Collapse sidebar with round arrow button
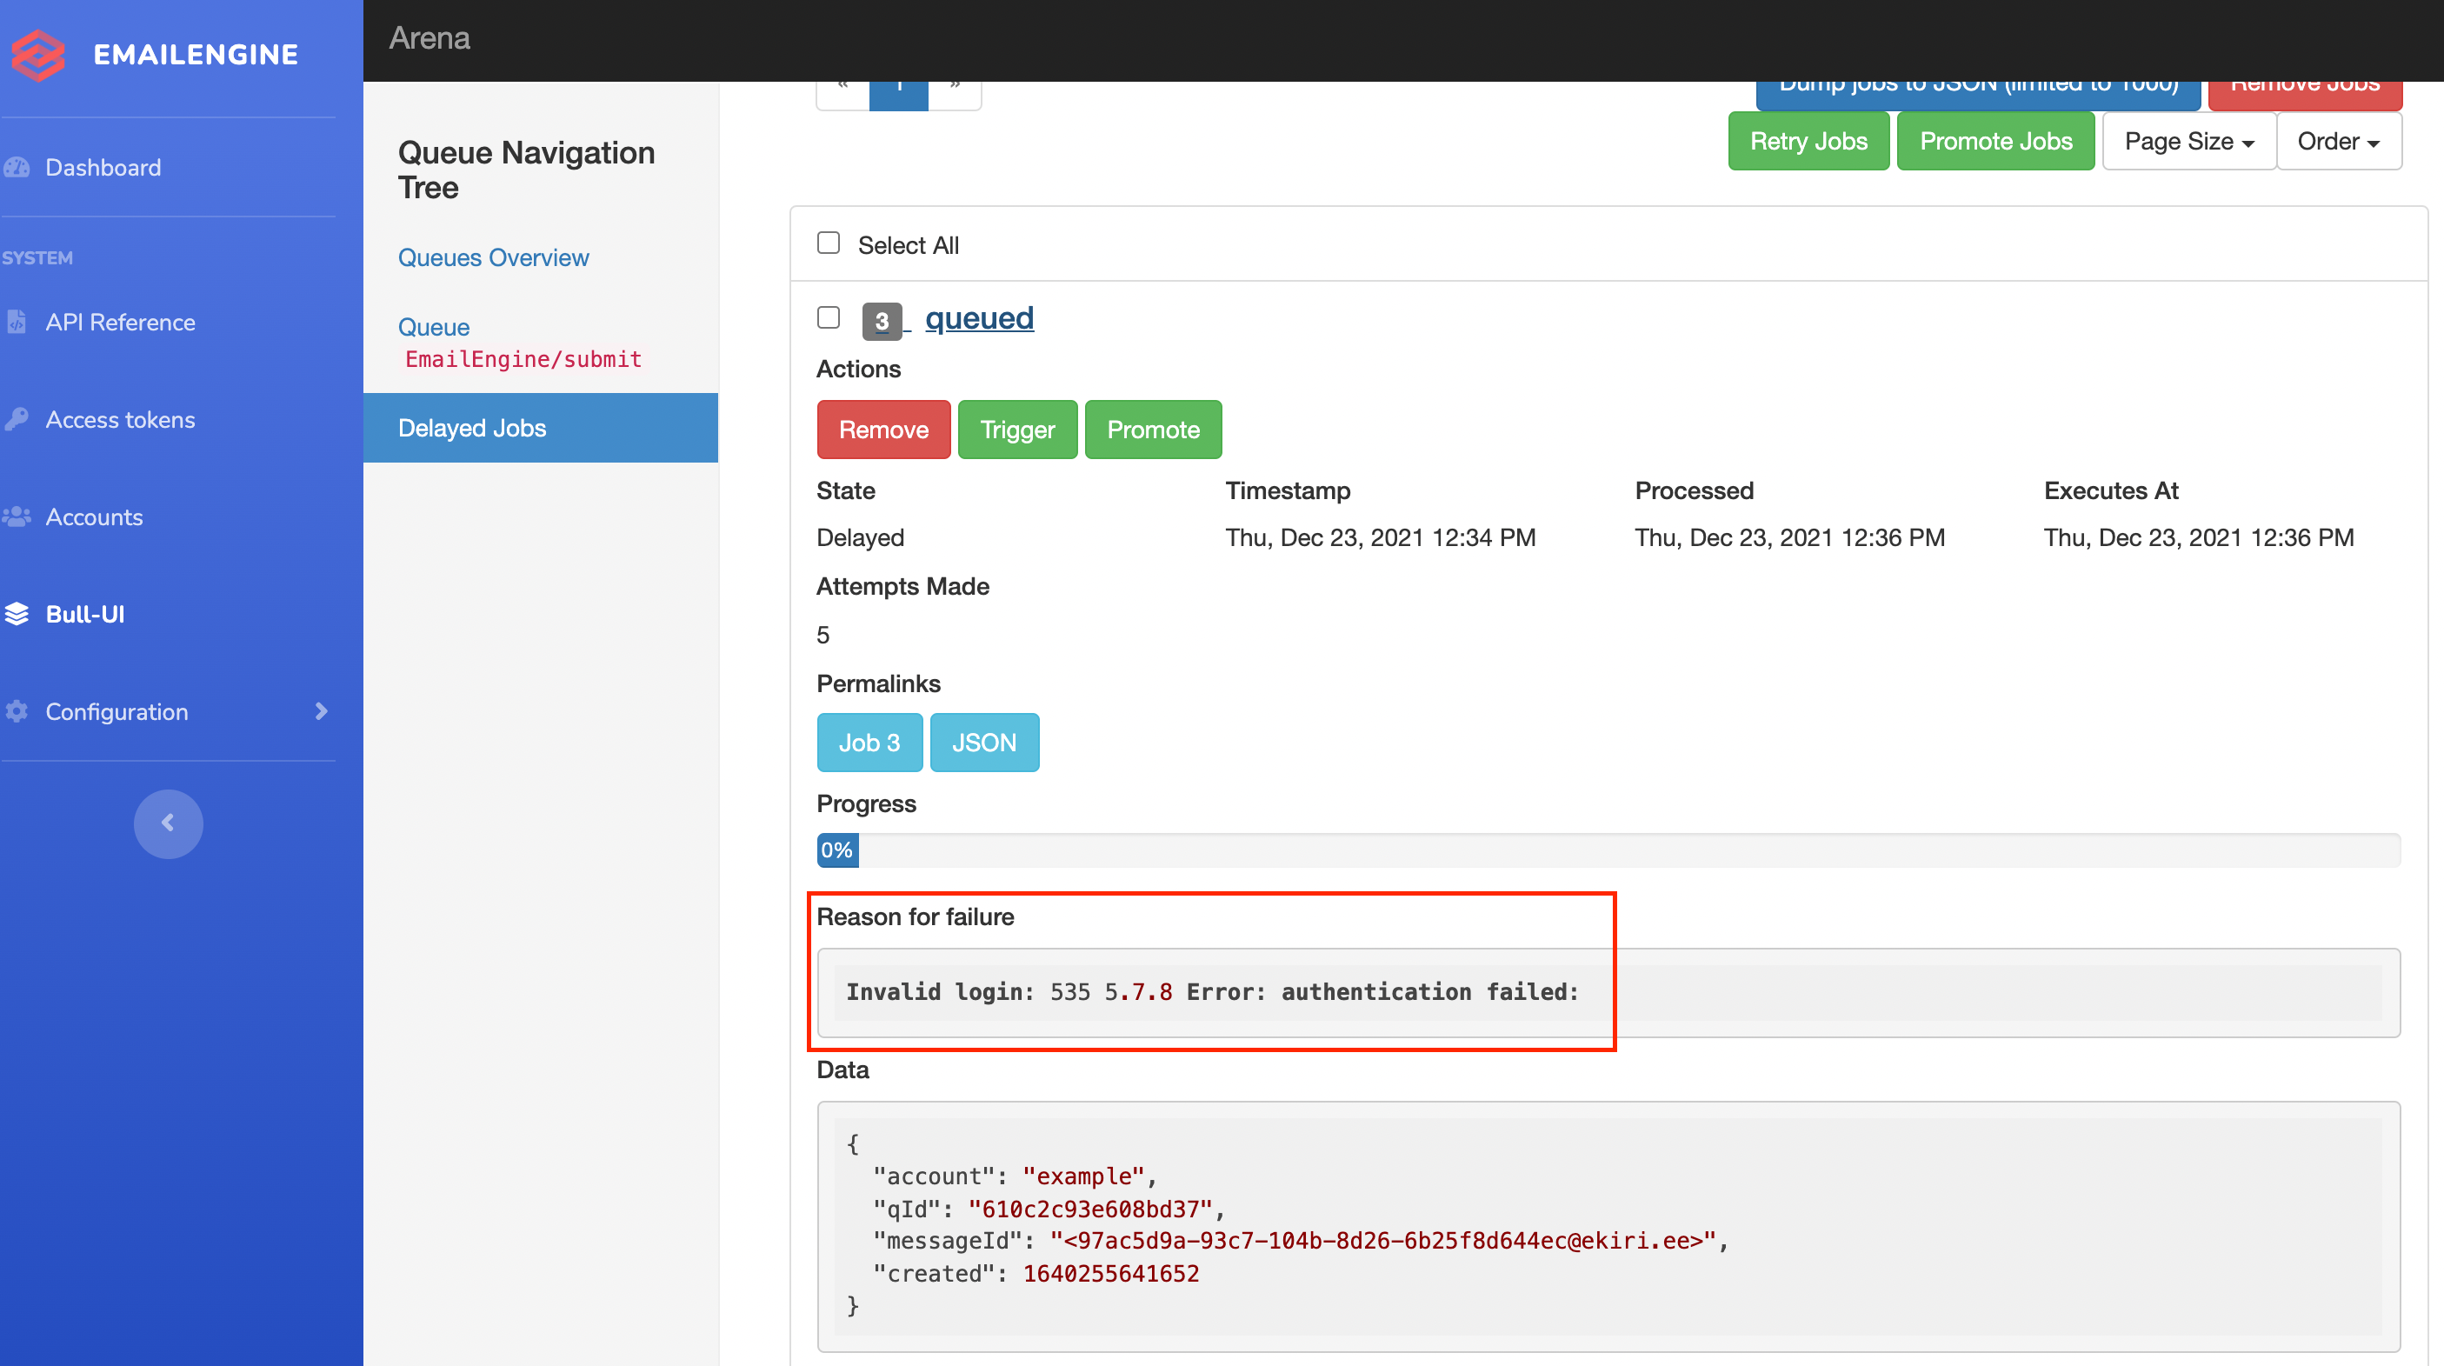This screenshot has width=2444, height=1366. click(x=168, y=823)
